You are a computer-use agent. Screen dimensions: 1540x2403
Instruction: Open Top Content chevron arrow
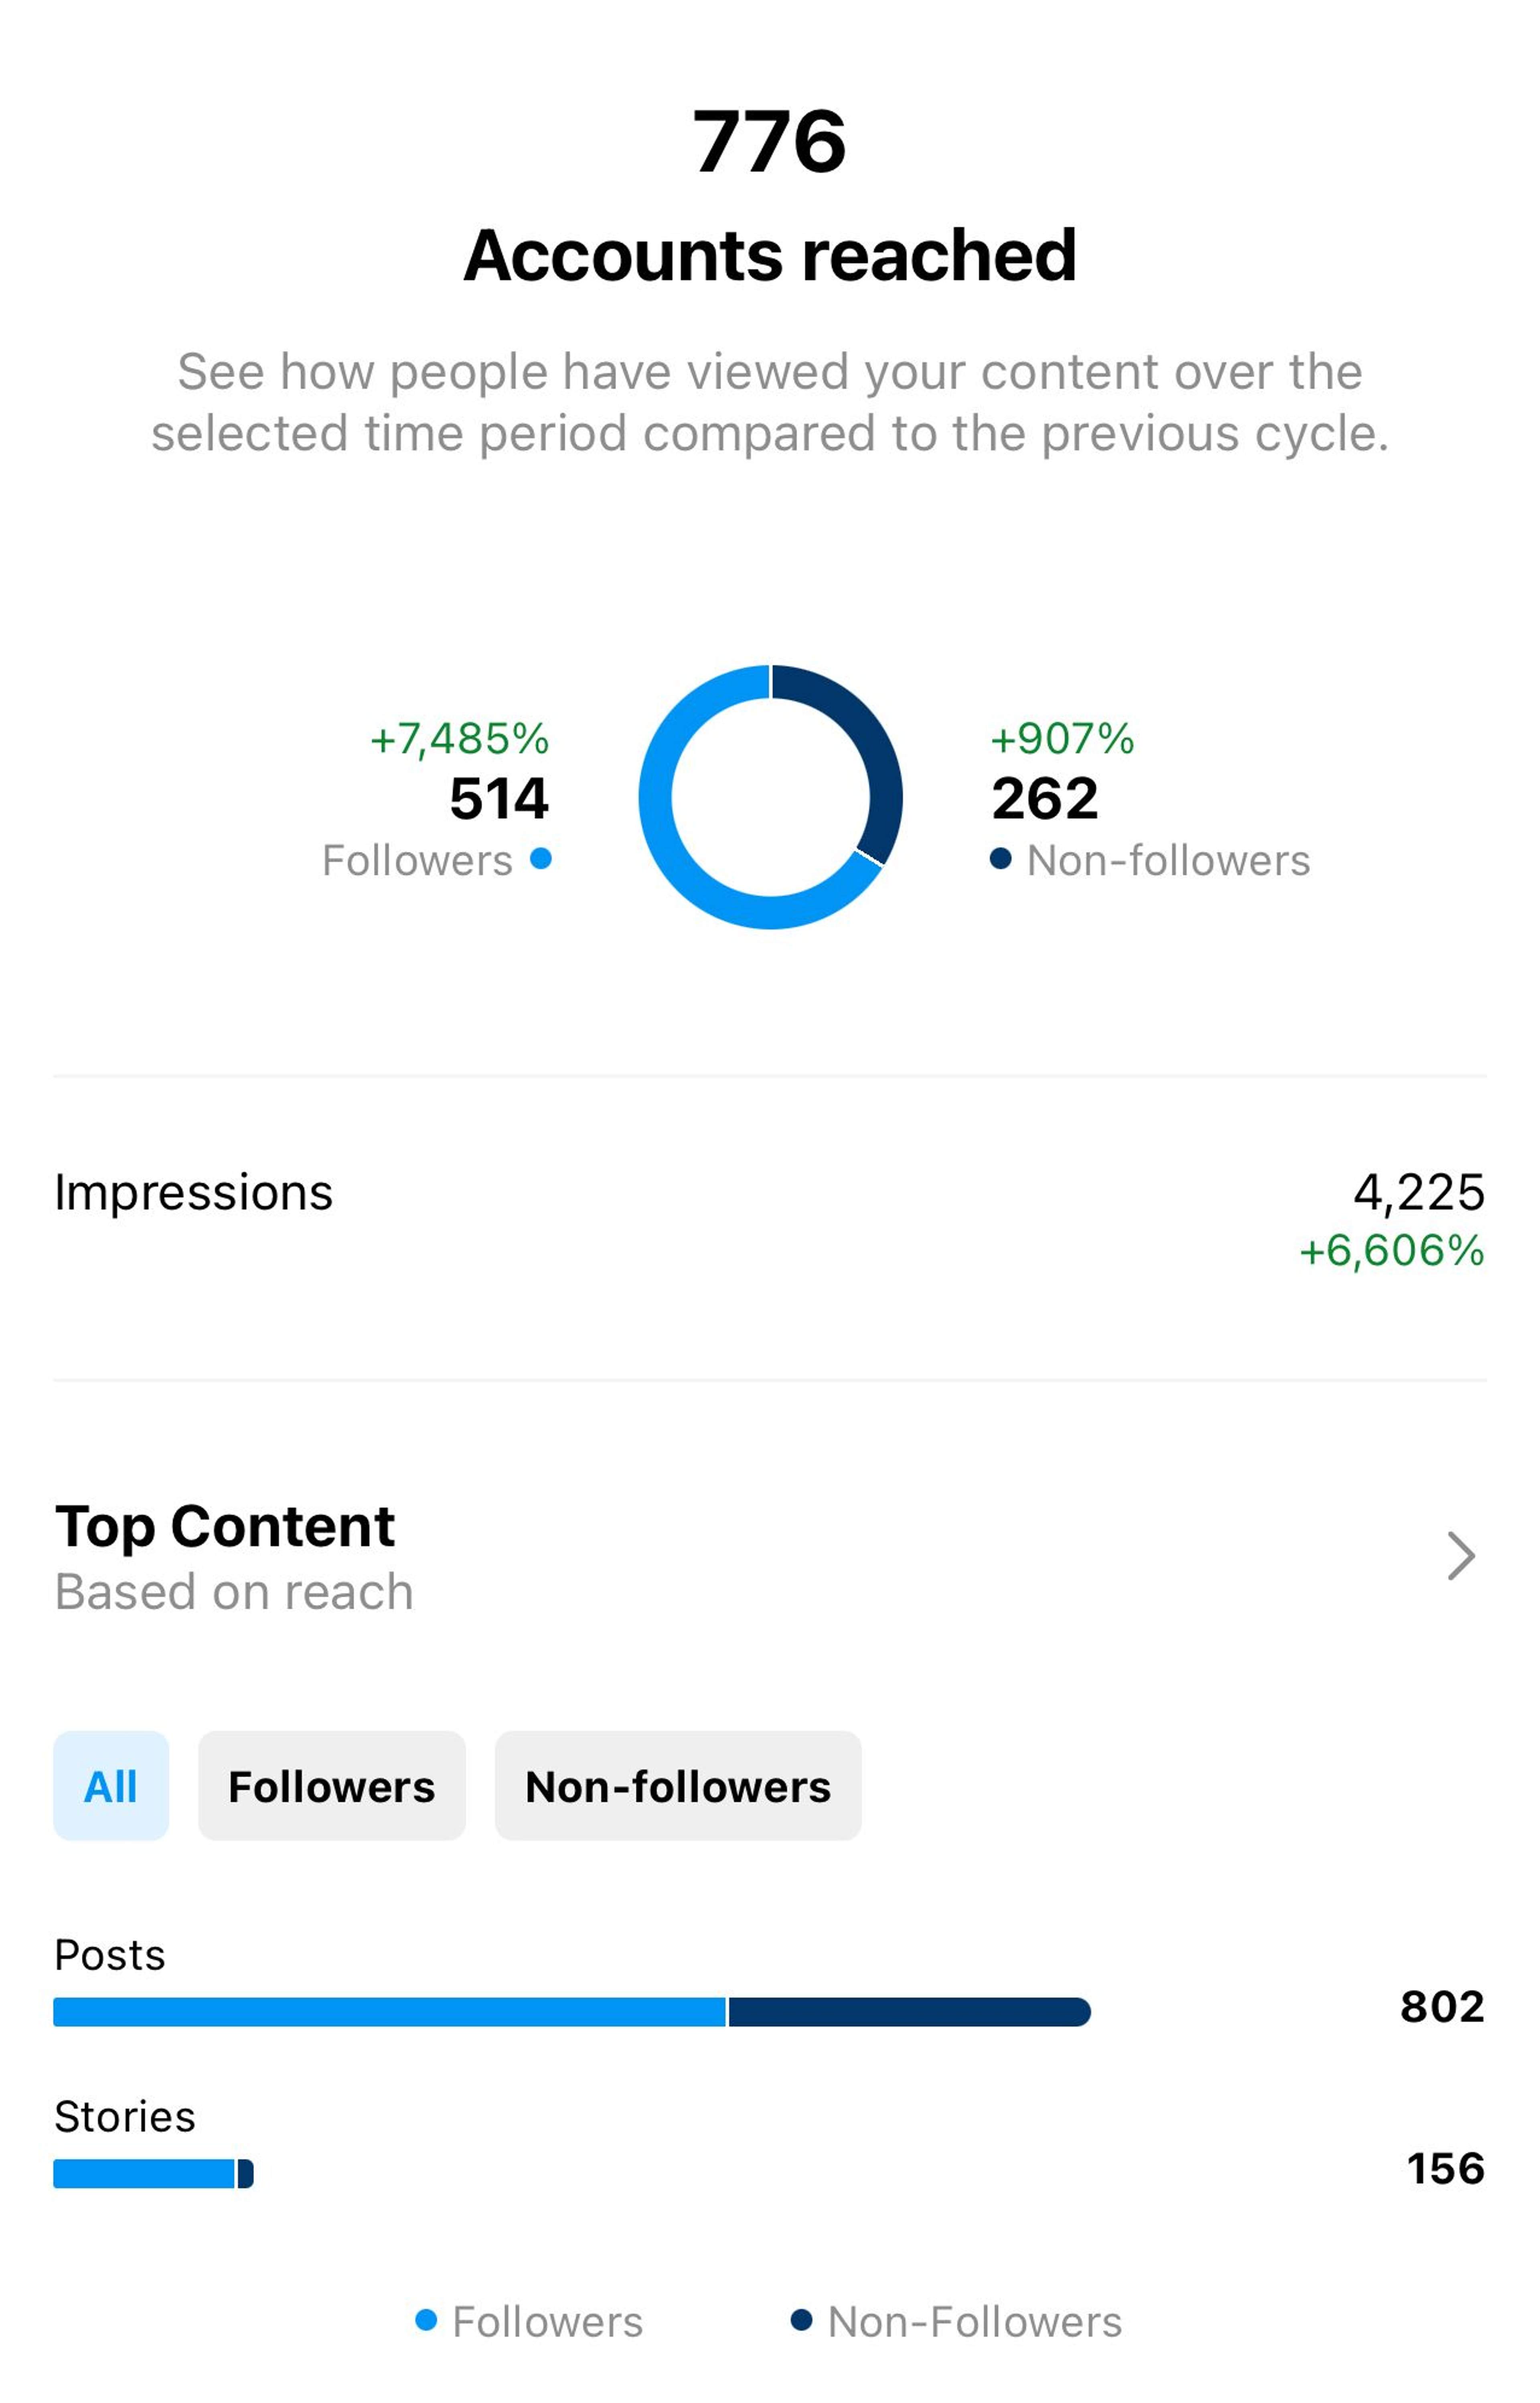click(1461, 1556)
